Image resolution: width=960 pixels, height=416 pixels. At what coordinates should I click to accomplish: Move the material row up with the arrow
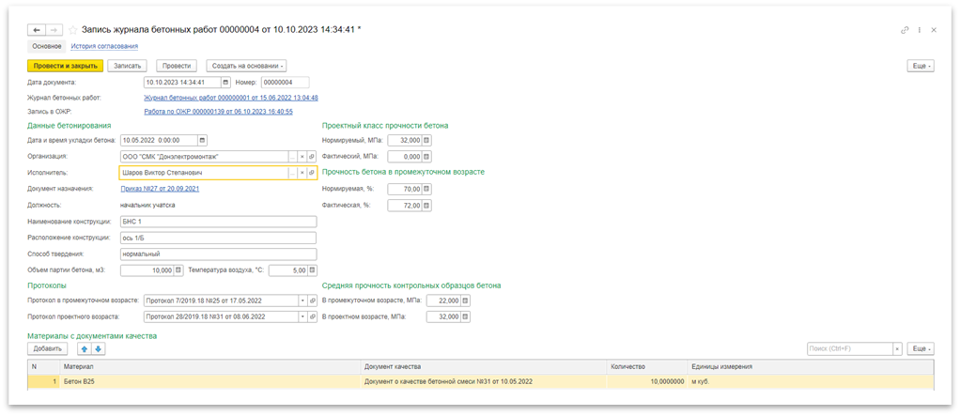coord(83,349)
